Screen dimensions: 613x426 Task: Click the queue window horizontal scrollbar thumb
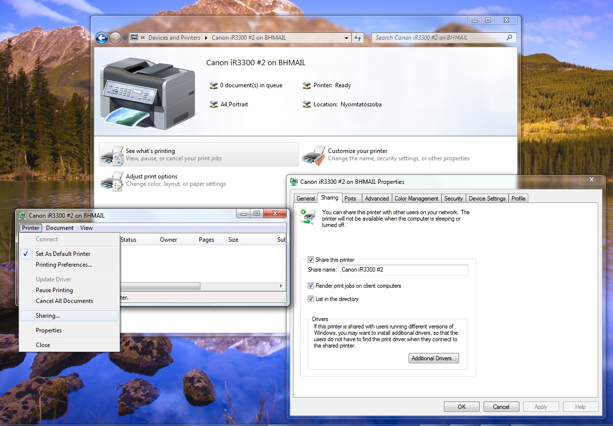tap(160, 286)
